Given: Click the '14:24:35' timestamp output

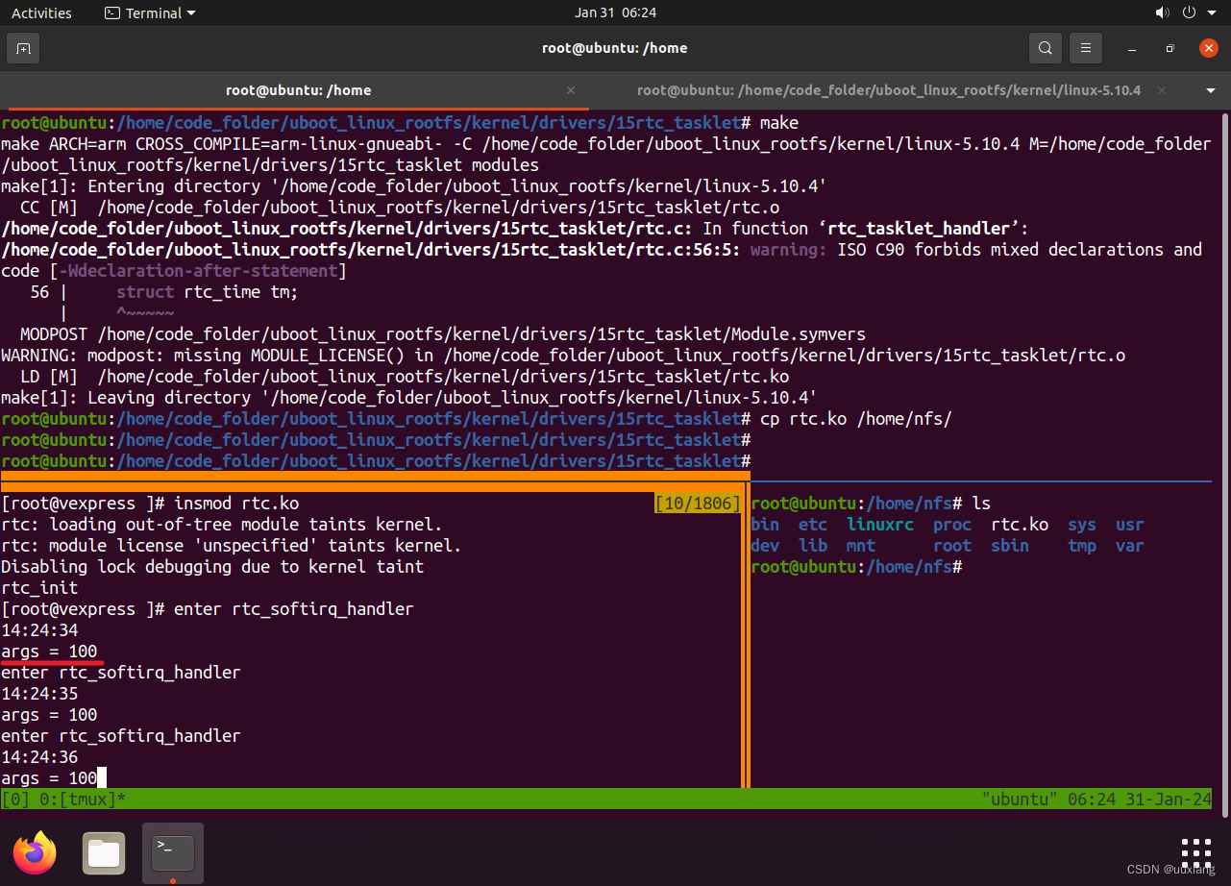Looking at the screenshot, I should tap(39, 694).
